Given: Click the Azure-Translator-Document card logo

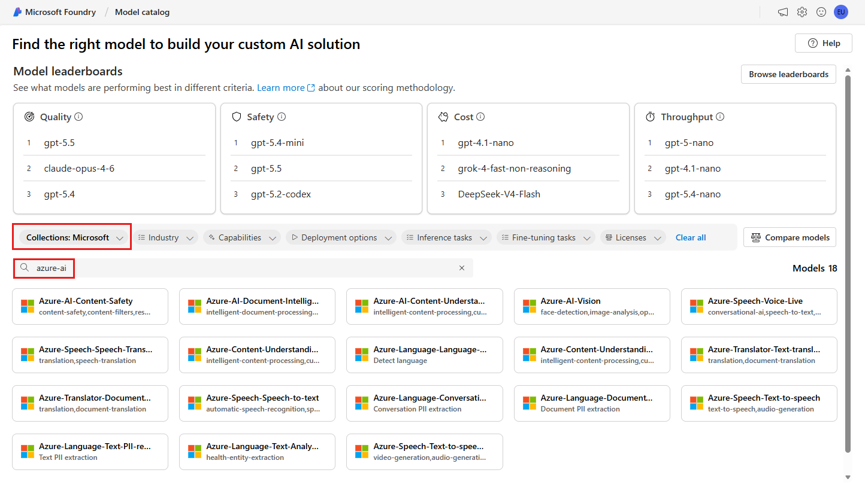Looking at the screenshot, I should point(28,403).
